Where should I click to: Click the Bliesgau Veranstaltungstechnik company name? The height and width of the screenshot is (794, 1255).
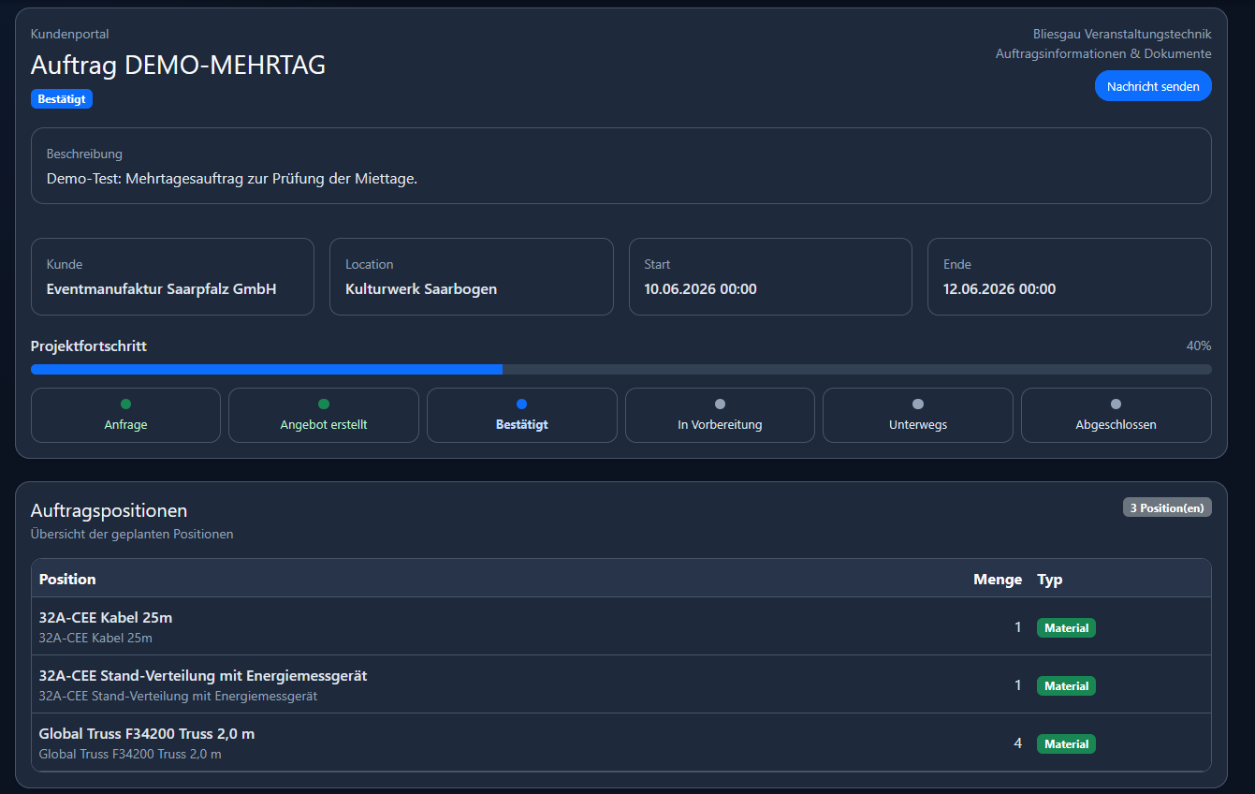(x=1122, y=34)
